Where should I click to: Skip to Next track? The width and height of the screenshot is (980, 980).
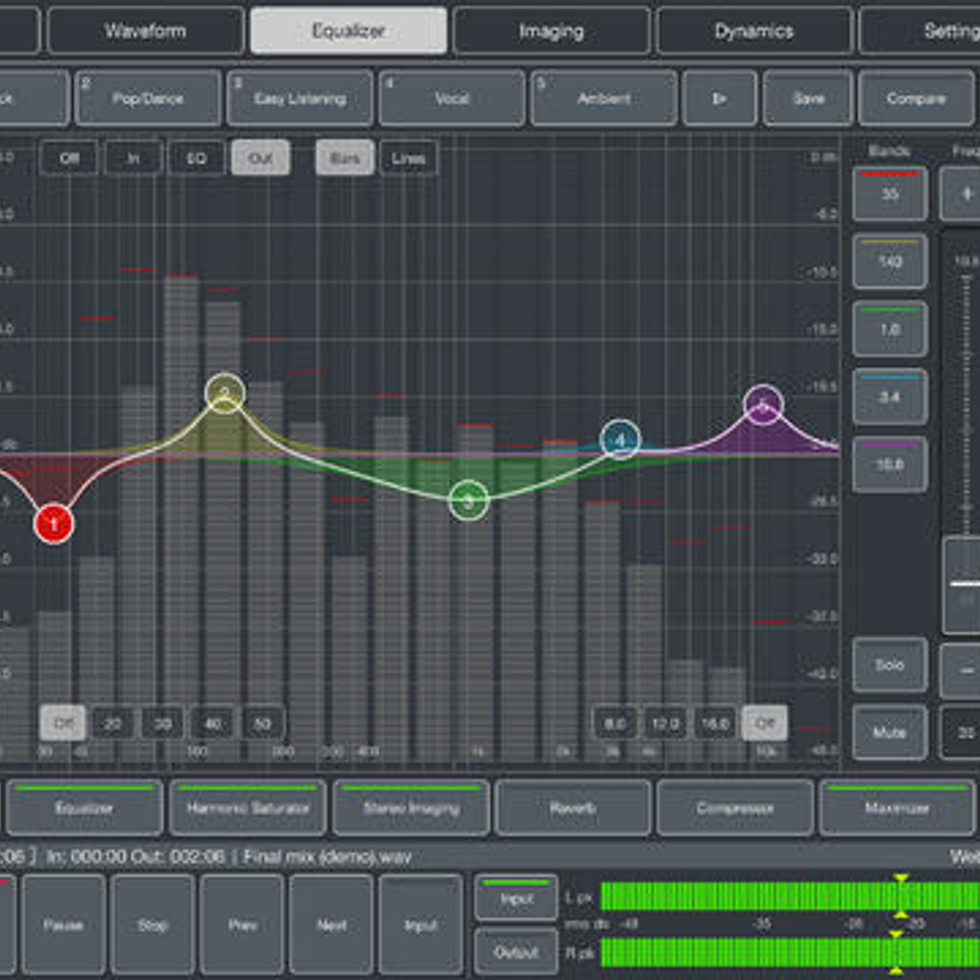331,924
